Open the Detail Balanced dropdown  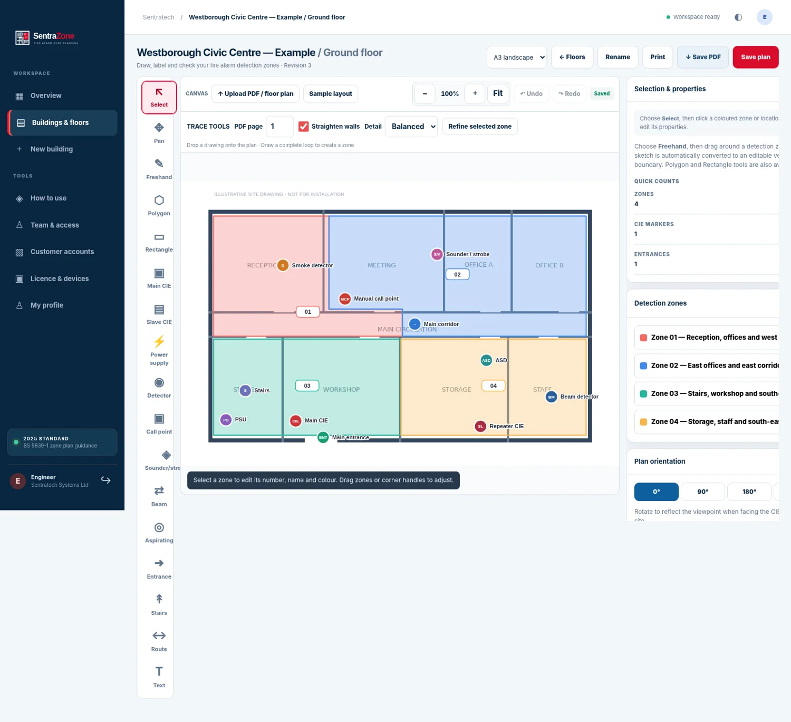(x=411, y=127)
